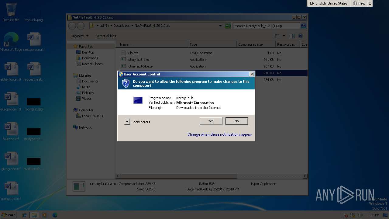Viewport: 389px width, 219px height.
Task: Select givegrade.rtf on the desktop
Action: coord(11,161)
